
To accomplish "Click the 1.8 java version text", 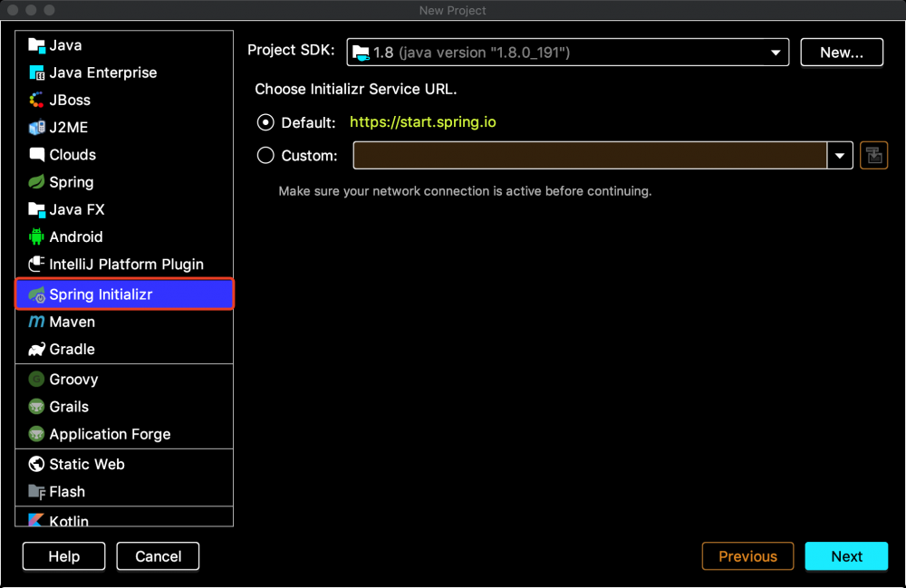I will pyautogui.click(x=471, y=53).
